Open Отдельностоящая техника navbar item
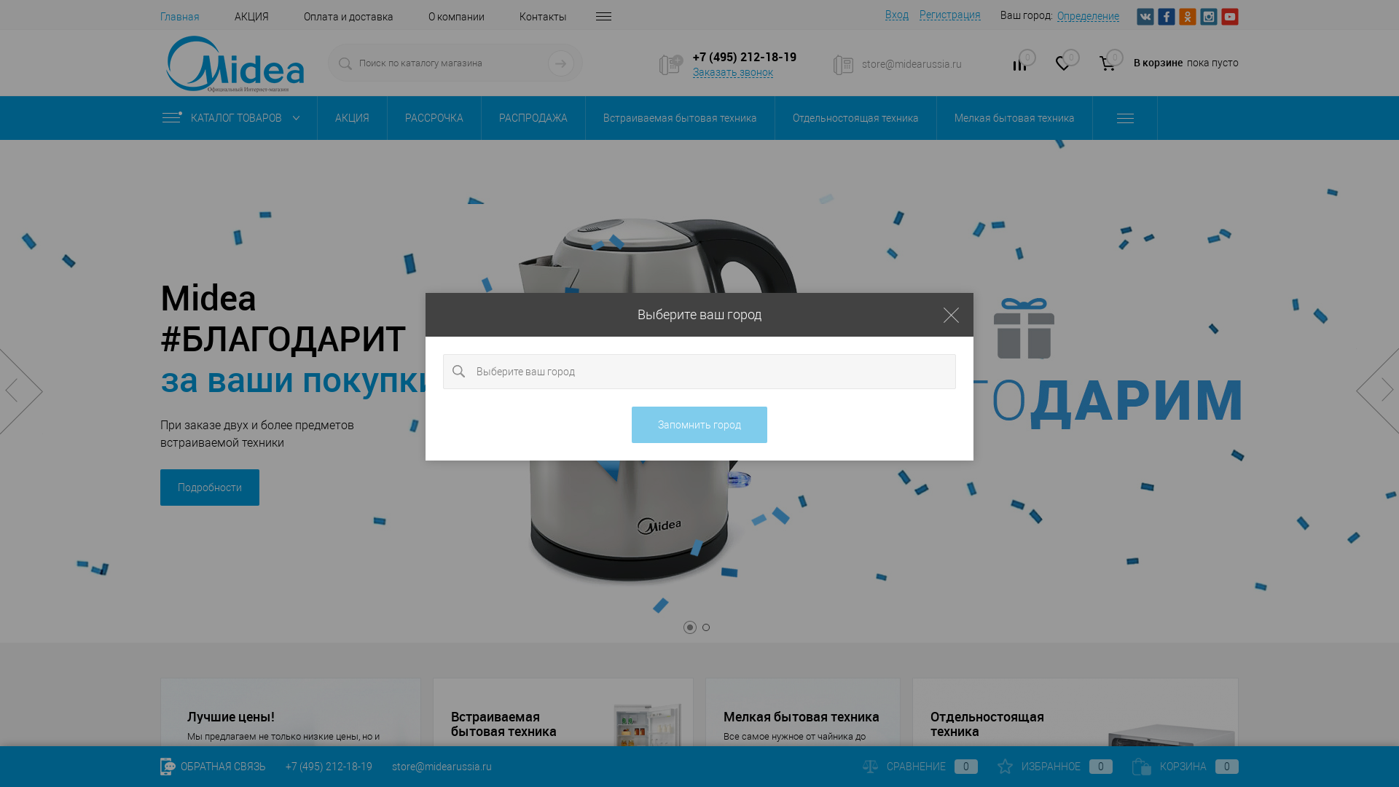1399x787 pixels. (855, 118)
